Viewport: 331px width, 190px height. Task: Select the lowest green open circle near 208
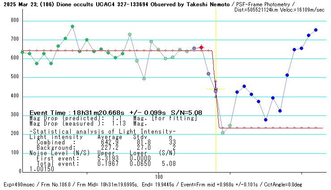pyautogui.click(x=223, y=133)
